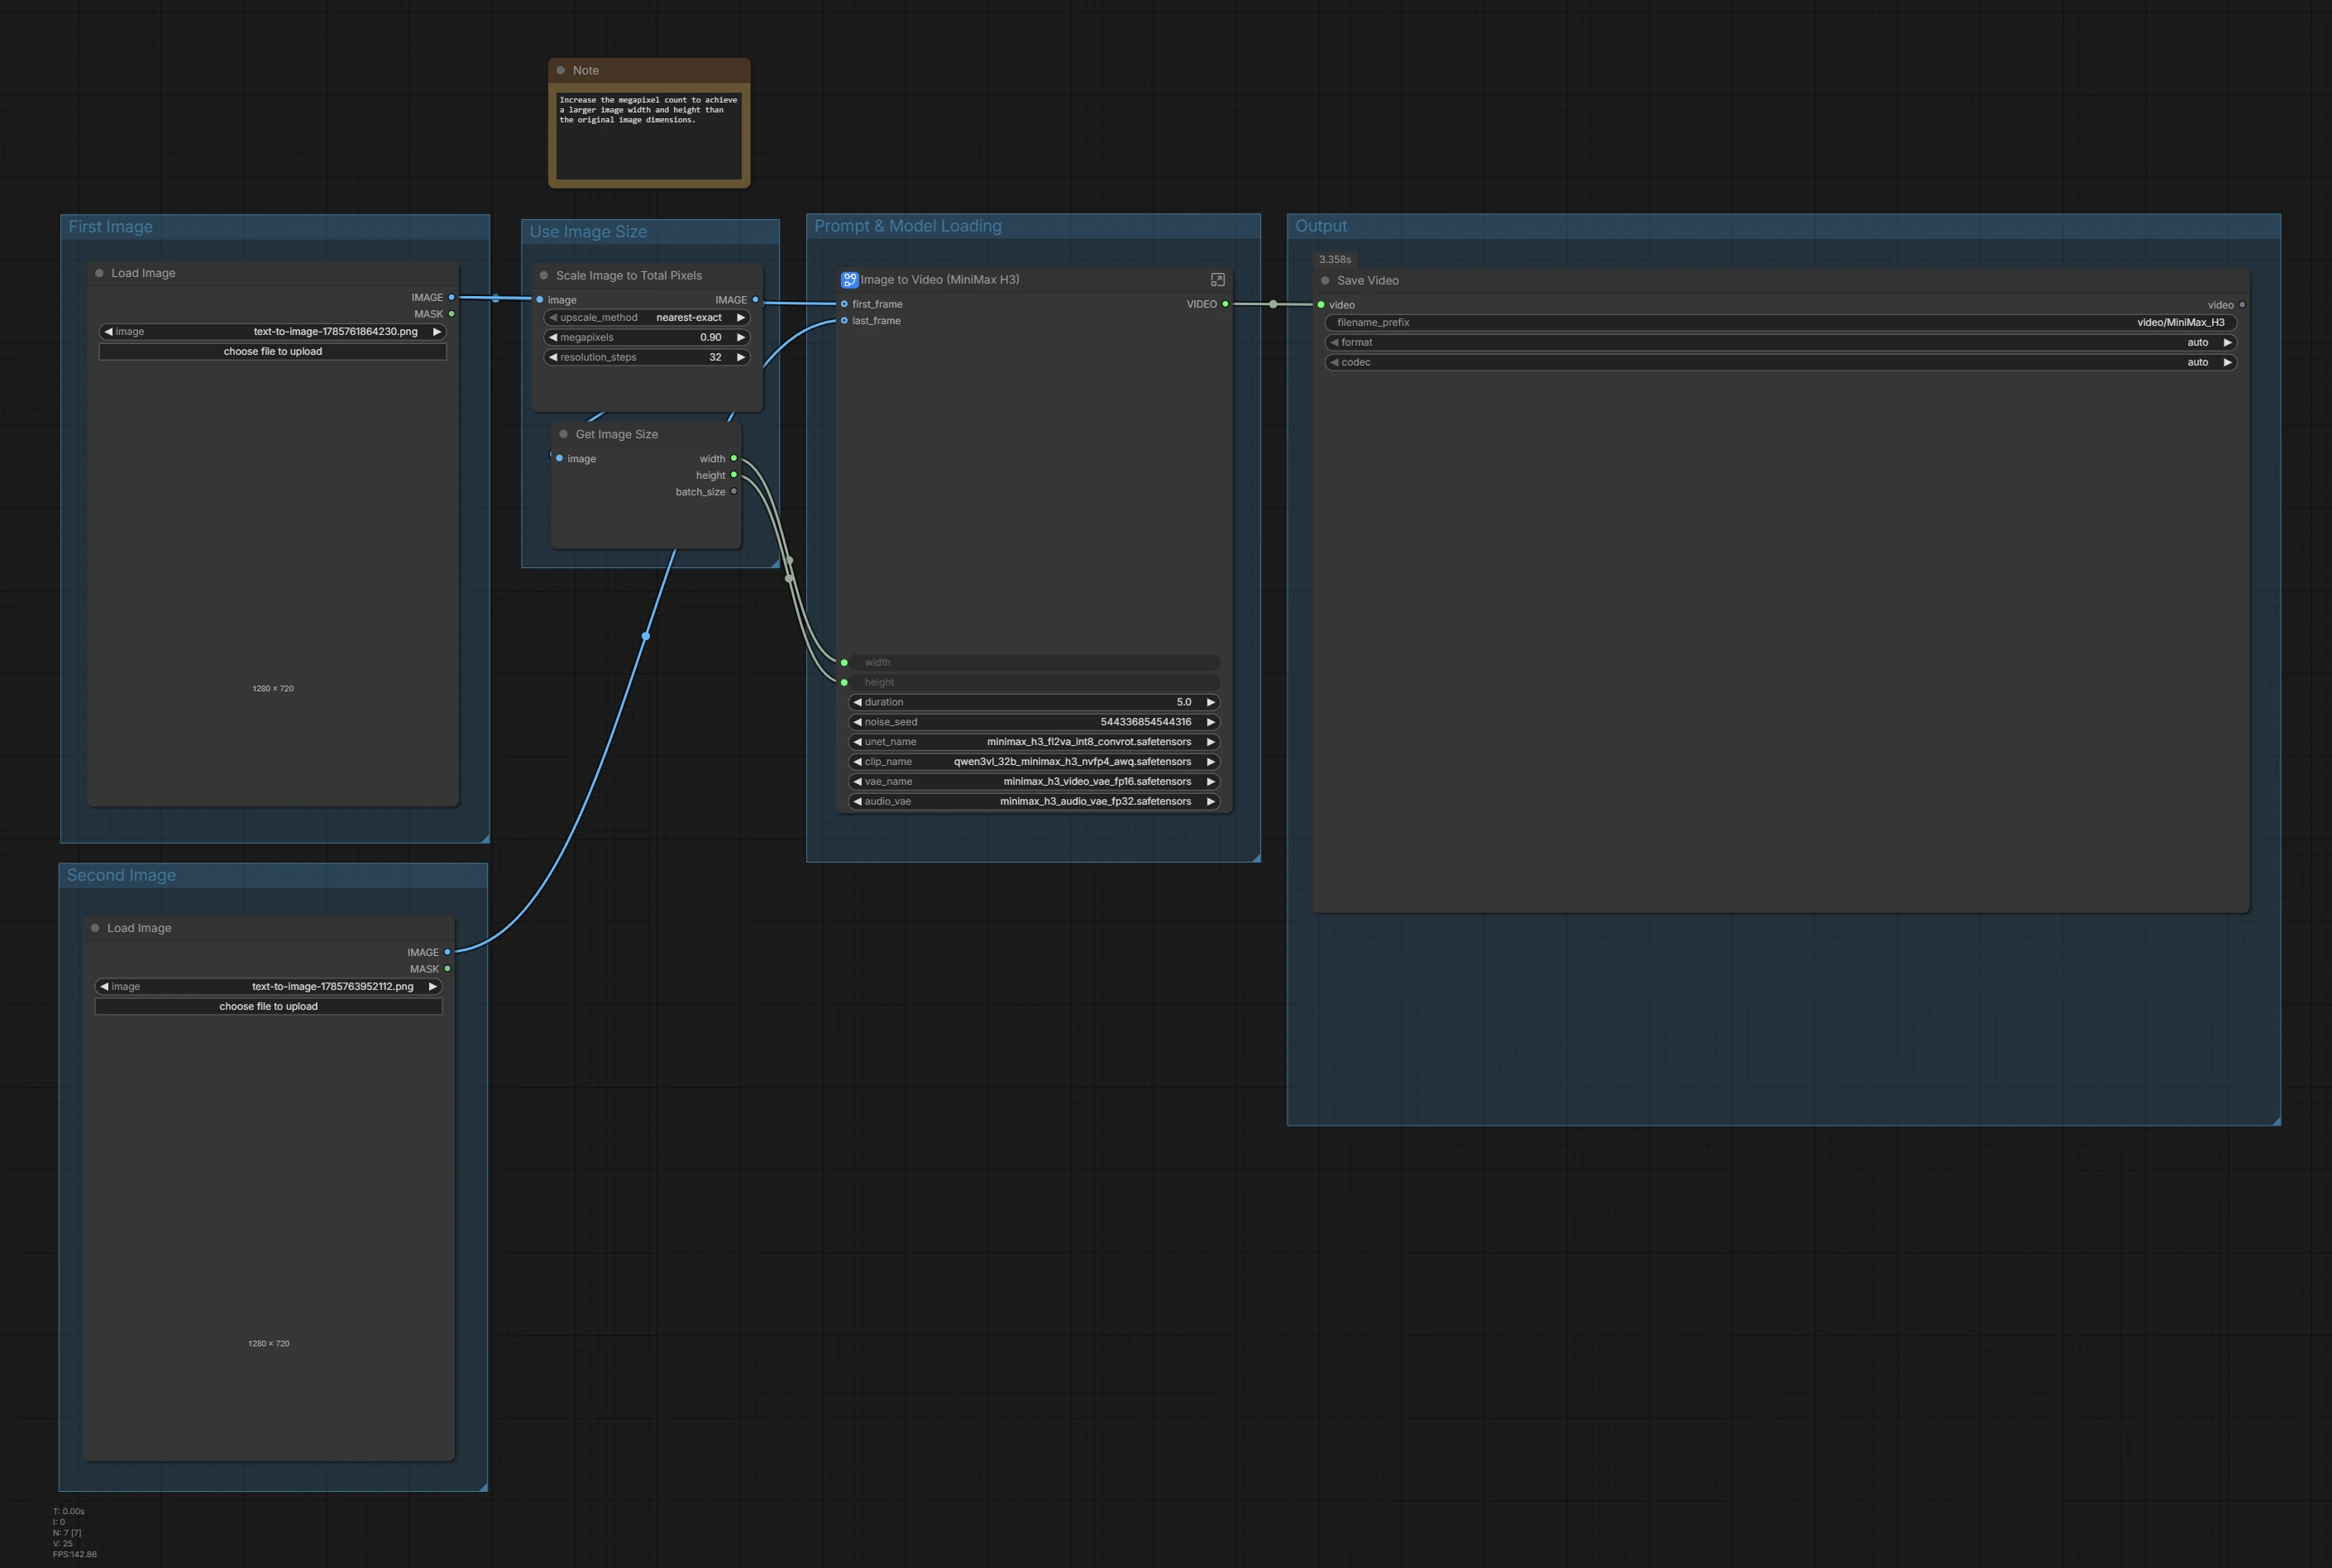2332x1568 pixels.
Task: Switch to previous clip_name with left arrow
Action: [x=857, y=762]
